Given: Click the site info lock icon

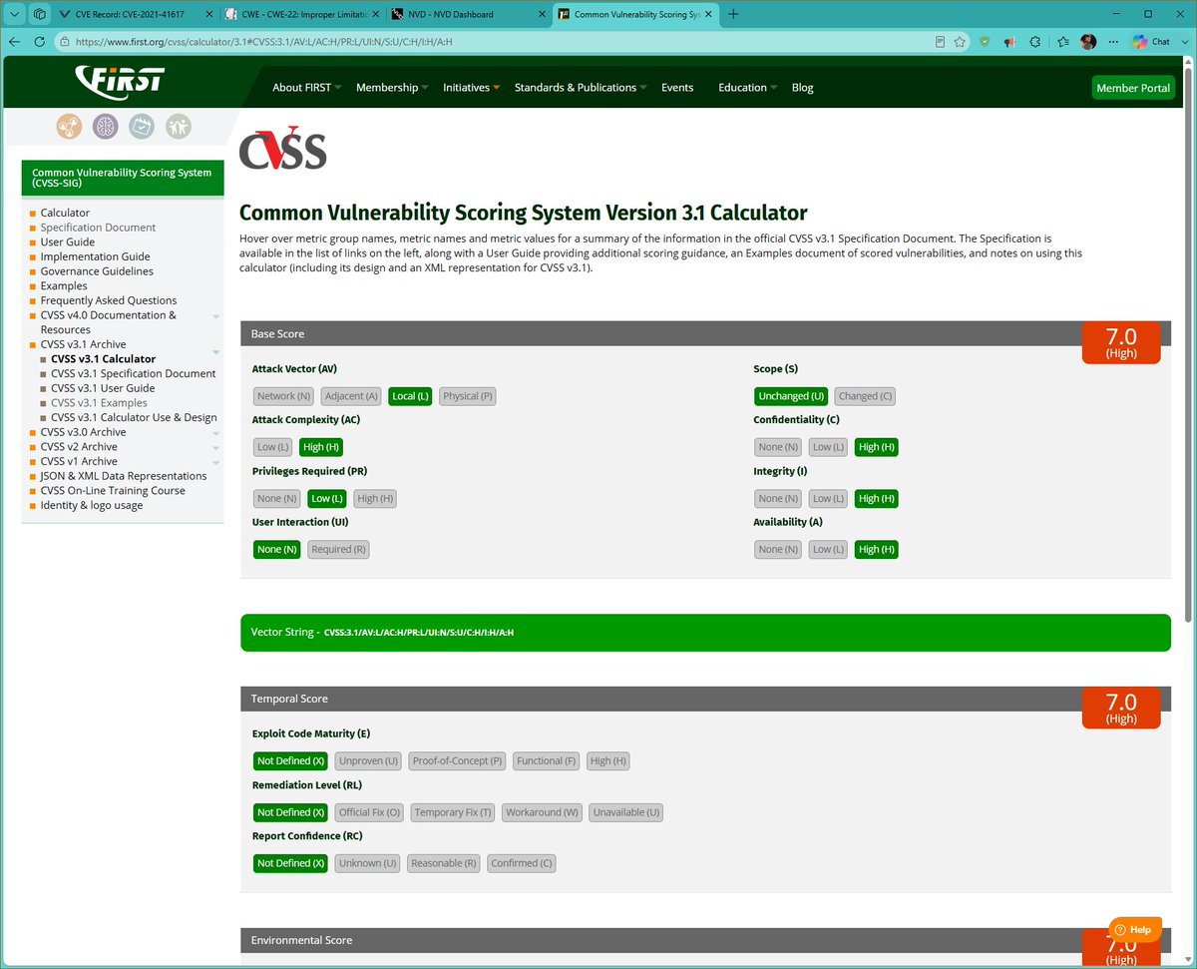Looking at the screenshot, I should (65, 42).
